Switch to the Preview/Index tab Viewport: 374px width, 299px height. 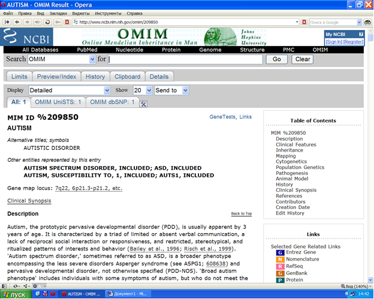(x=56, y=77)
